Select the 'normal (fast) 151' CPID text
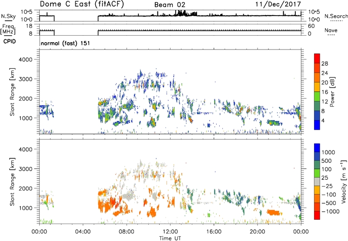This screenshot has width=348, height=241. pyautogui.click(x=66, y=43)
